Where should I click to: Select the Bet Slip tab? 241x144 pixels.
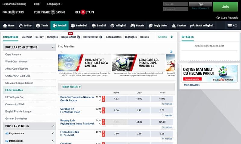pos(187,37)
